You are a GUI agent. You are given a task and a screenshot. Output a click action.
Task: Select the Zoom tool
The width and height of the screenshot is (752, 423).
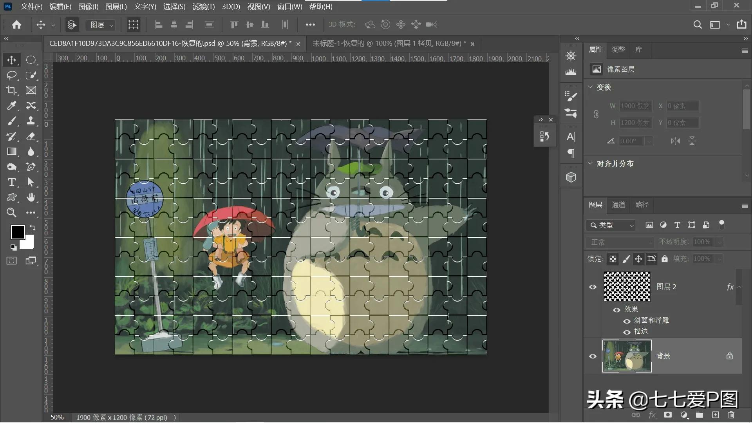pyautogui.click(x=11, y=213)
